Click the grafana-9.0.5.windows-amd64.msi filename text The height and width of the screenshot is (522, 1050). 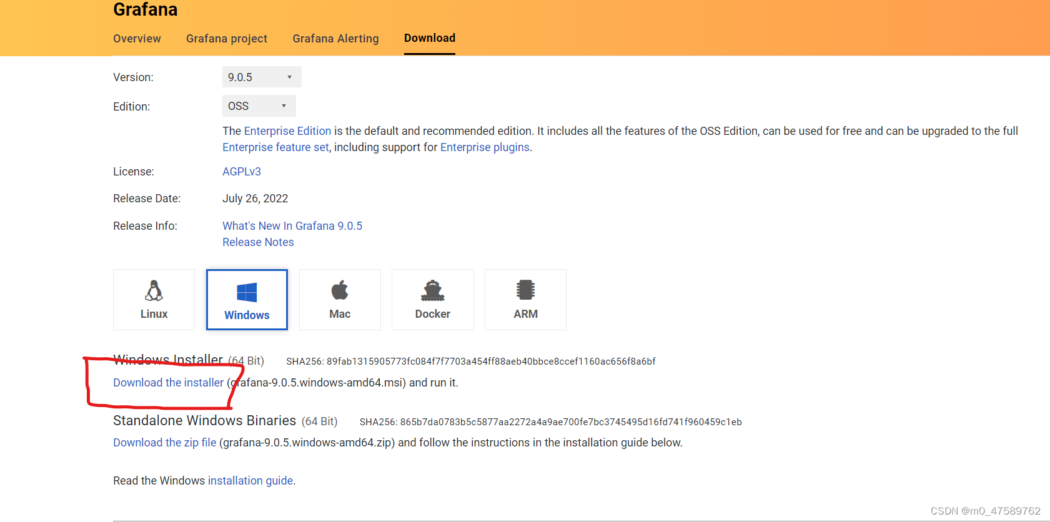pos(317,383)
